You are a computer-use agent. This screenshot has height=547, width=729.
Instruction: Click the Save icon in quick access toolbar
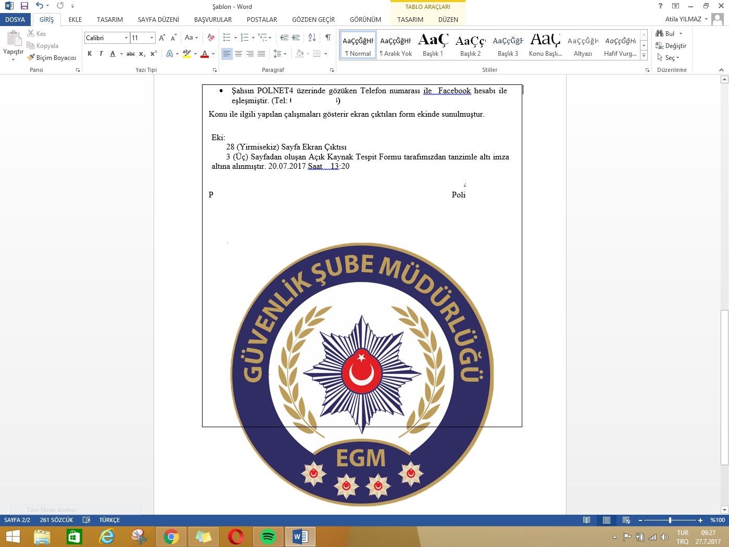24,6
